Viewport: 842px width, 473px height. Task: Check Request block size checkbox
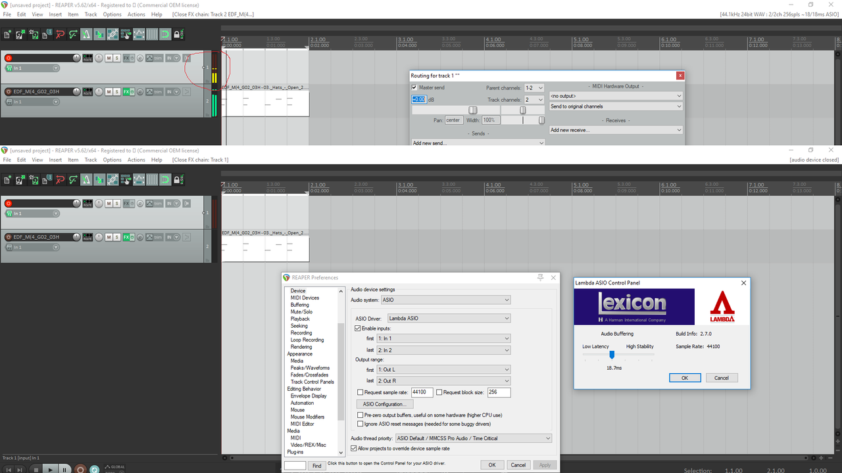tap(439, 392)
